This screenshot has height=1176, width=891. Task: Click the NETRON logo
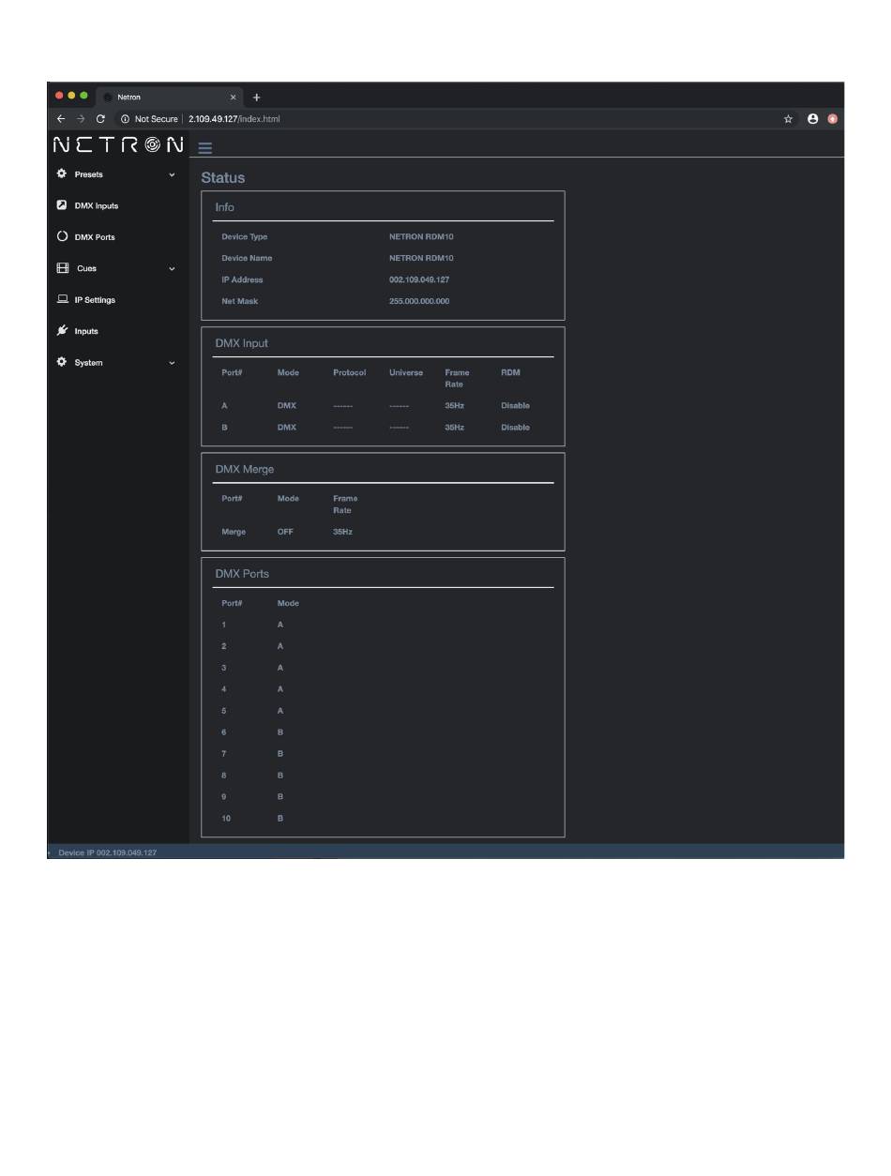[118, 144]
